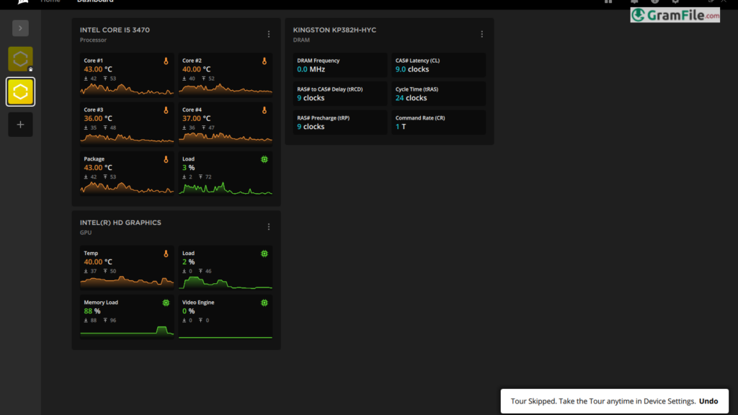Click the Core #2 thermometer icon
Image resolution: width=738 pixels, height=415 pixels.
click(x=264, y=61)
